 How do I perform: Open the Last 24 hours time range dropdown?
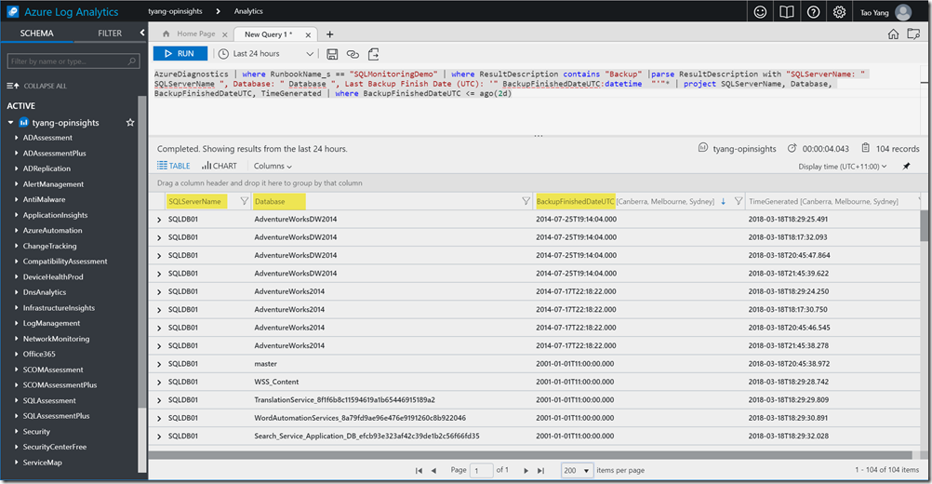[x=266, y=53]
